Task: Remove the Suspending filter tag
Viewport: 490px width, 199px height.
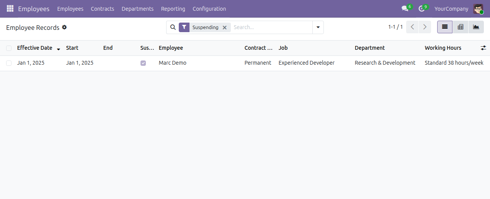Action: point(225,28)
